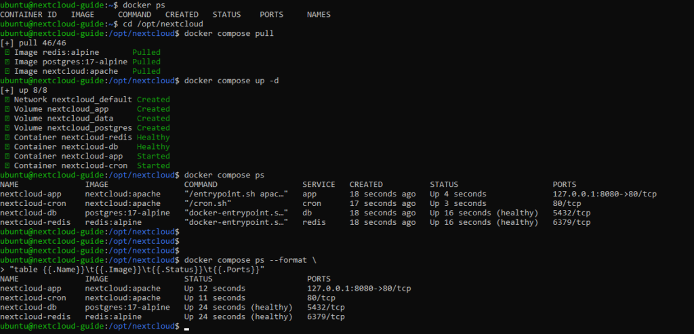Viewport: 694px width, 334px height.
Task: Click the 'Up 4 seconds' status
Action: (458, 194)
